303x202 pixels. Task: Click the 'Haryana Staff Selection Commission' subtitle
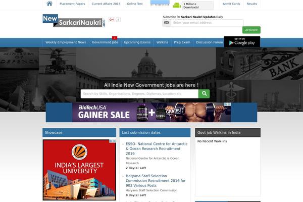pos(151,190)
